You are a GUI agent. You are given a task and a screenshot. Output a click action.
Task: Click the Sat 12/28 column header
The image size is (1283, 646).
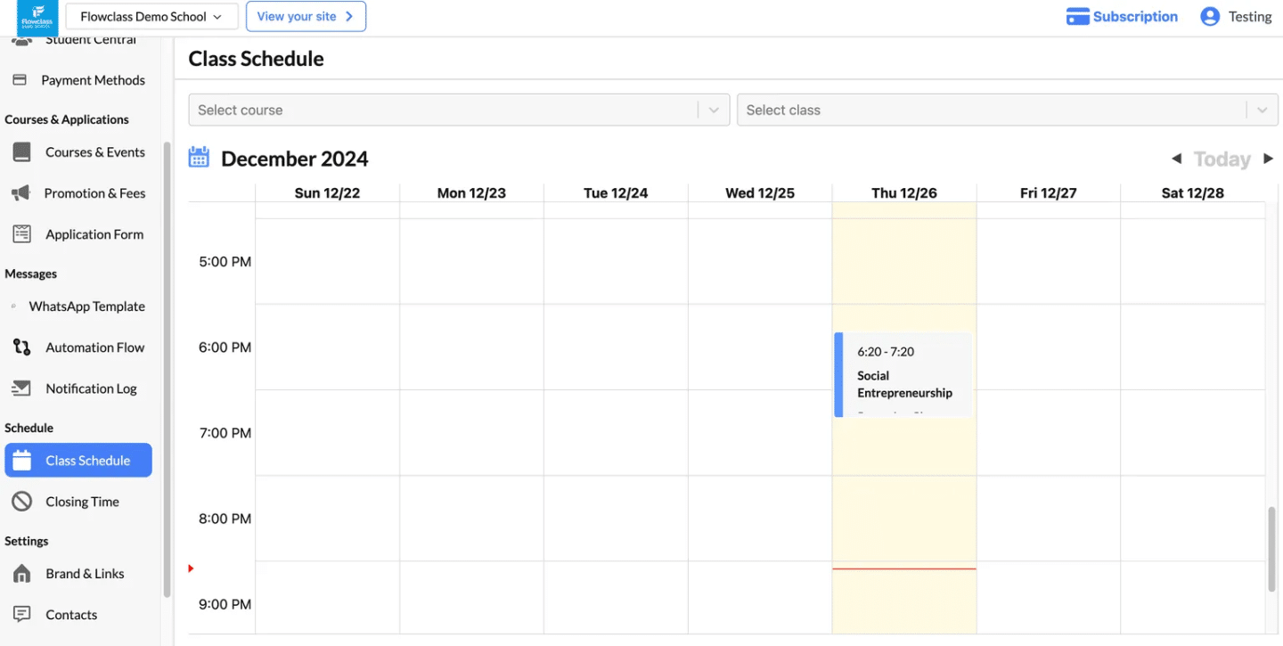click(1192, 193)
